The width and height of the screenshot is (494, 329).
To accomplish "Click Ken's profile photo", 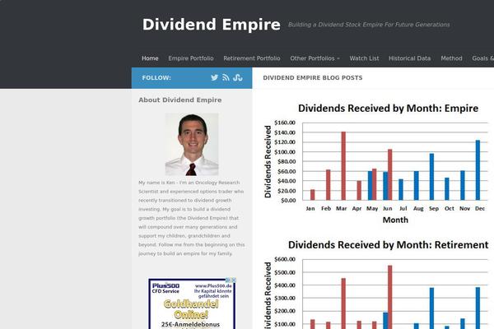I will (192, 145).
